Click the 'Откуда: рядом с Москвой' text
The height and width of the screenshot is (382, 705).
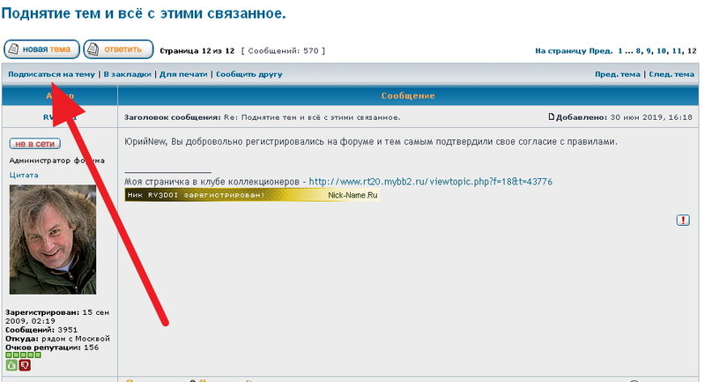point(57,339)
